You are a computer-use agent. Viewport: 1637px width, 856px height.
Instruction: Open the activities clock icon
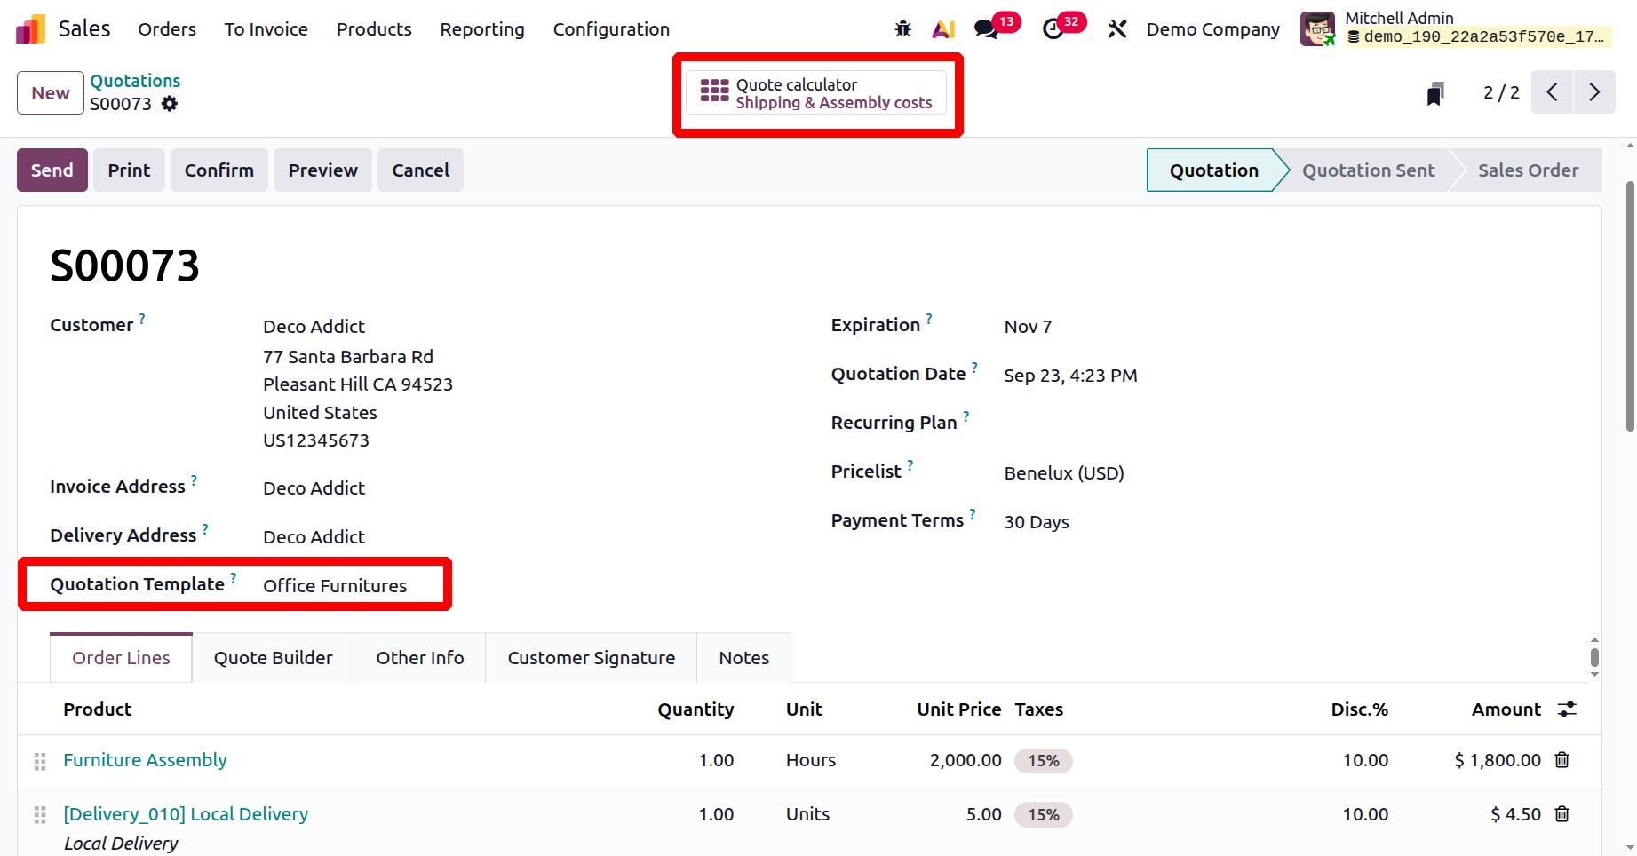click(x=1053, y=29)
